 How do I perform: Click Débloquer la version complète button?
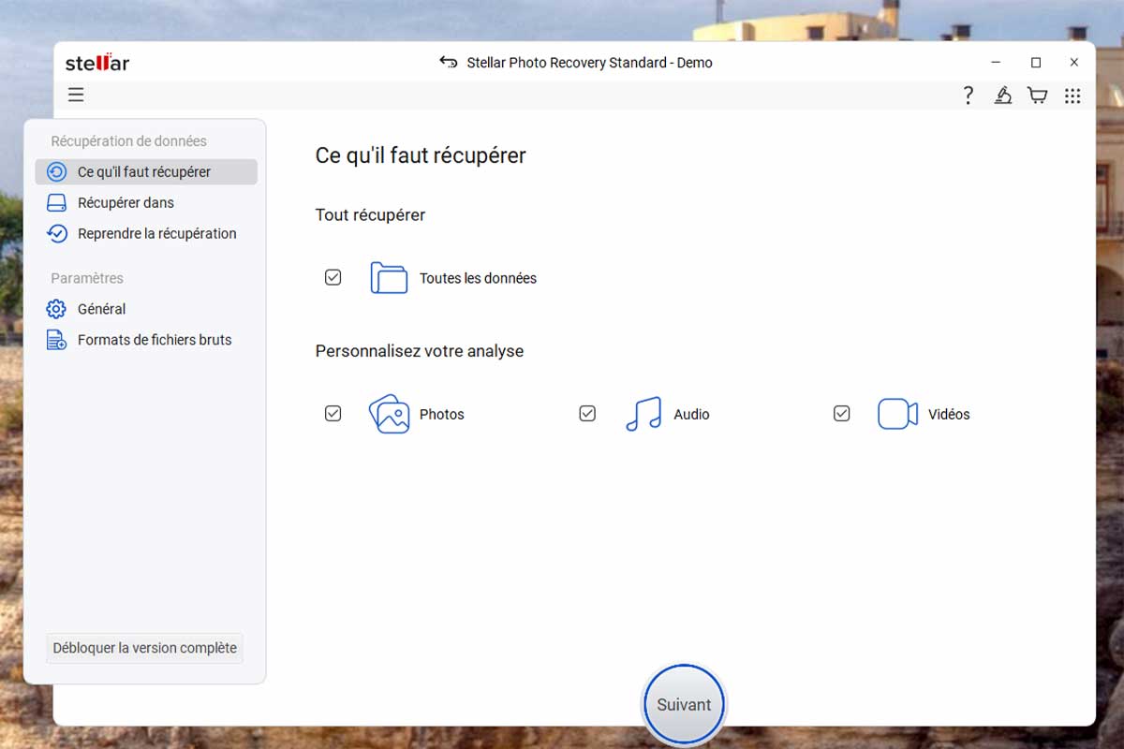click(x=144, y=648)
